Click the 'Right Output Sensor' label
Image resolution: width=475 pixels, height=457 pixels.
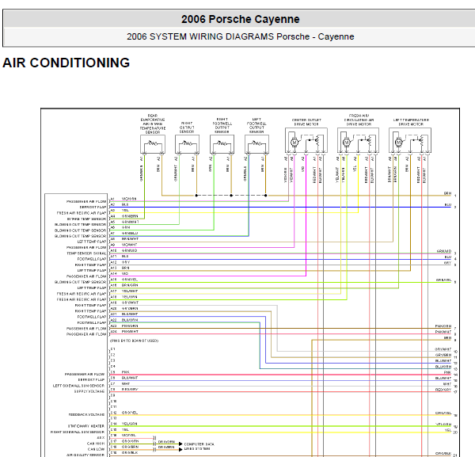[x=187, y=128]
